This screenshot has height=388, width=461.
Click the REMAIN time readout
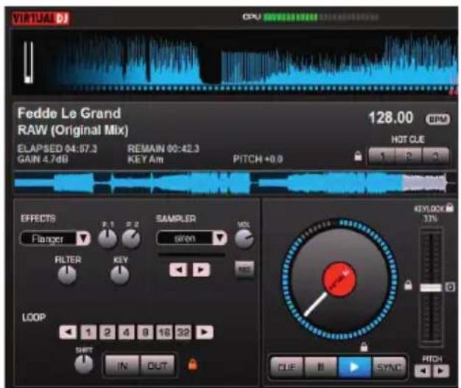(x=163, y=149)
